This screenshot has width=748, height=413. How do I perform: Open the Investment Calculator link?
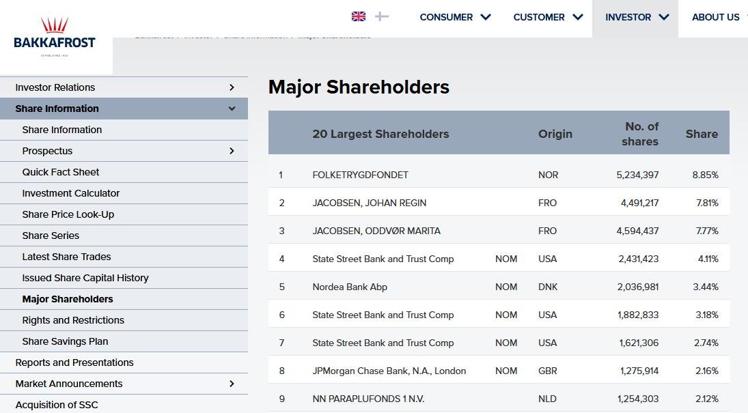(x=71, y=193)
